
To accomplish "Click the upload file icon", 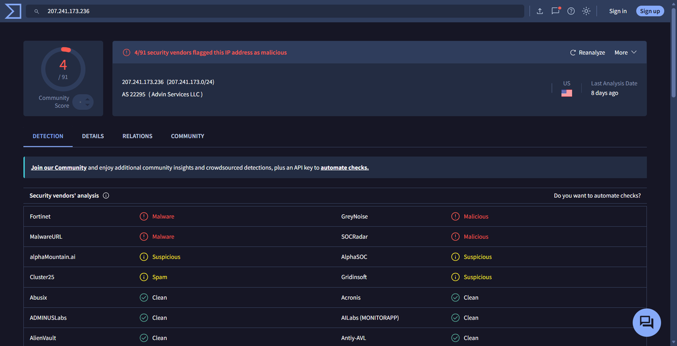I will (539, 11).
